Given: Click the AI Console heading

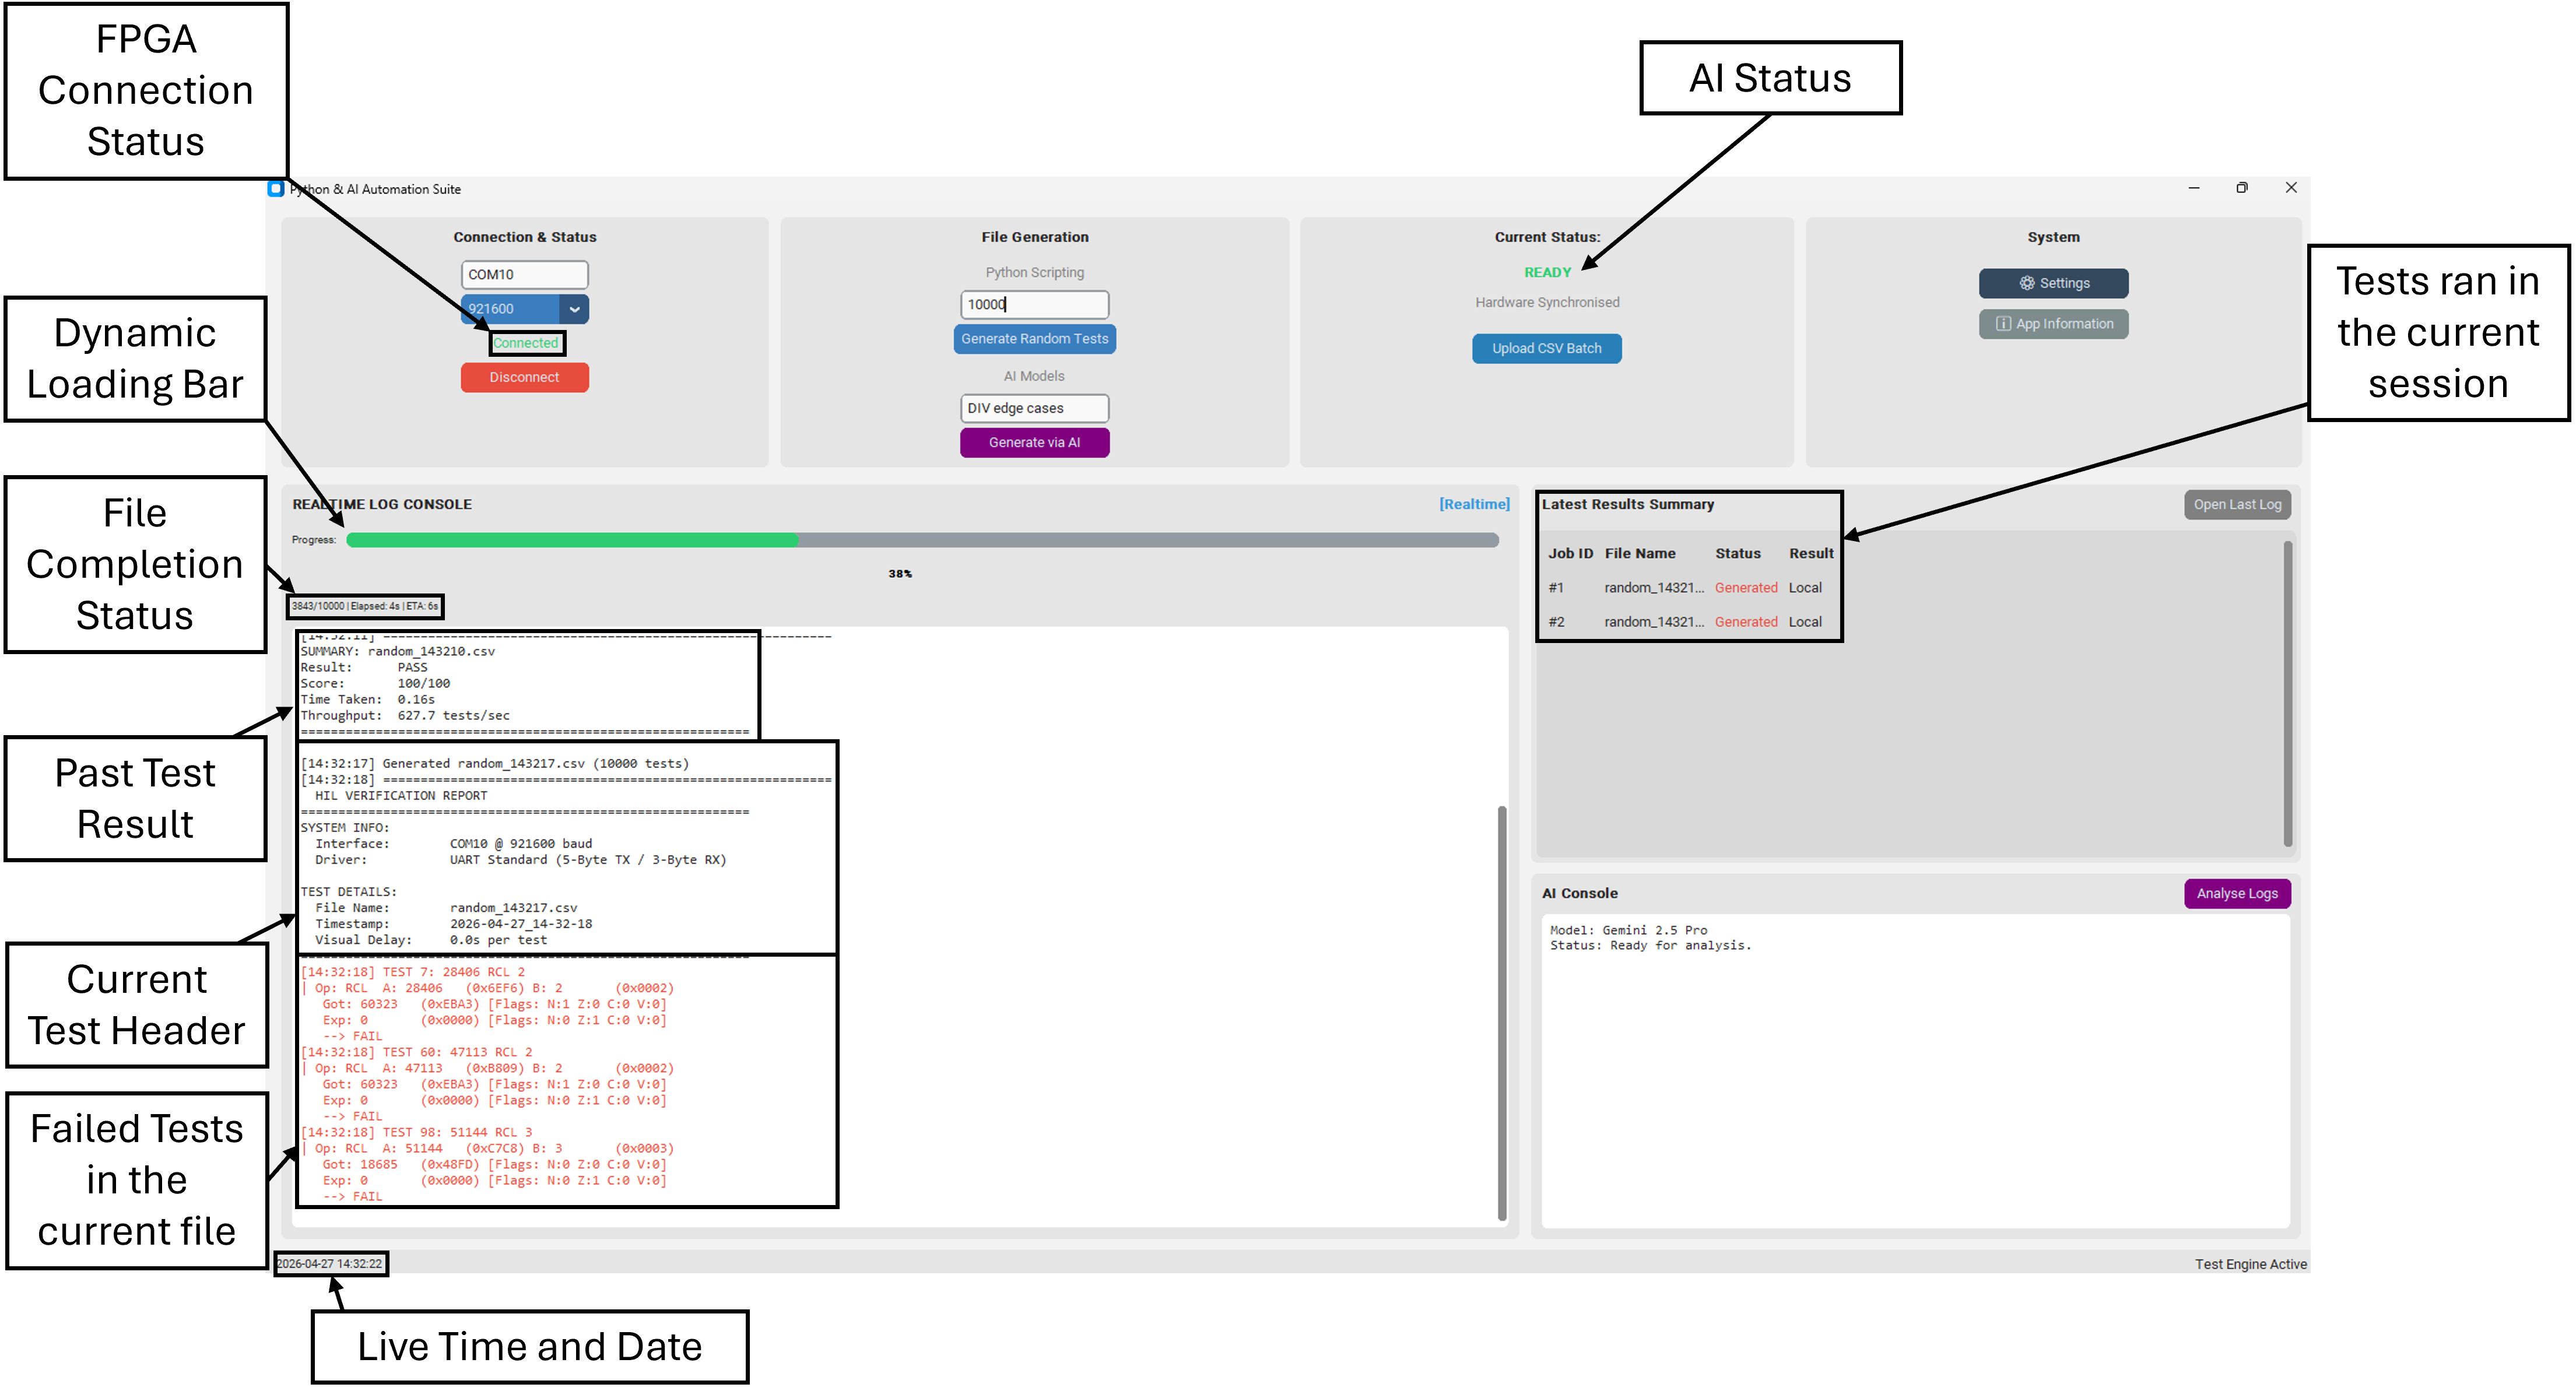Looking at the screenshot, I should [1580, 894].
